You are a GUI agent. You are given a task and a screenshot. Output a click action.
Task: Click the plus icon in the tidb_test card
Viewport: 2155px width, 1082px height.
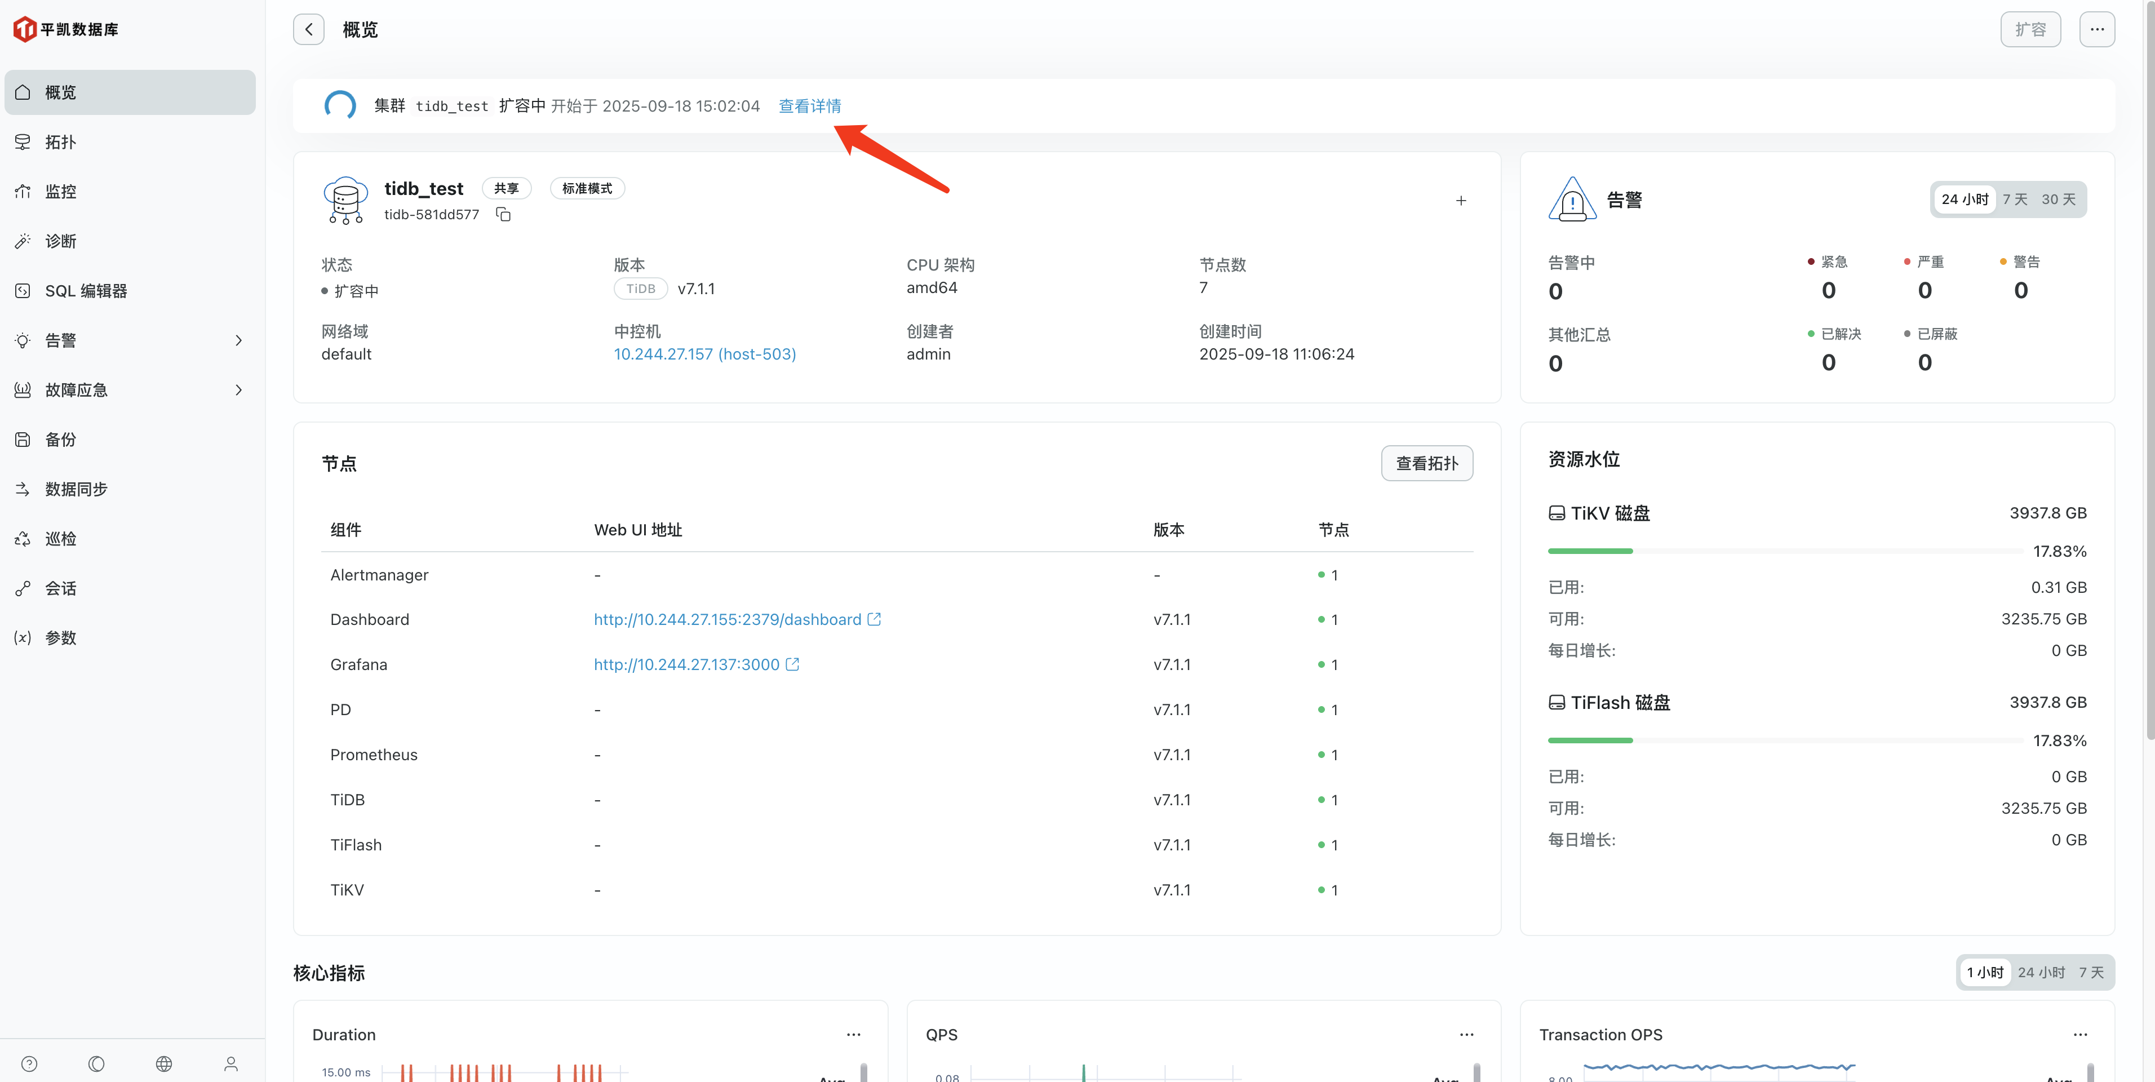tap(1461, 200)
